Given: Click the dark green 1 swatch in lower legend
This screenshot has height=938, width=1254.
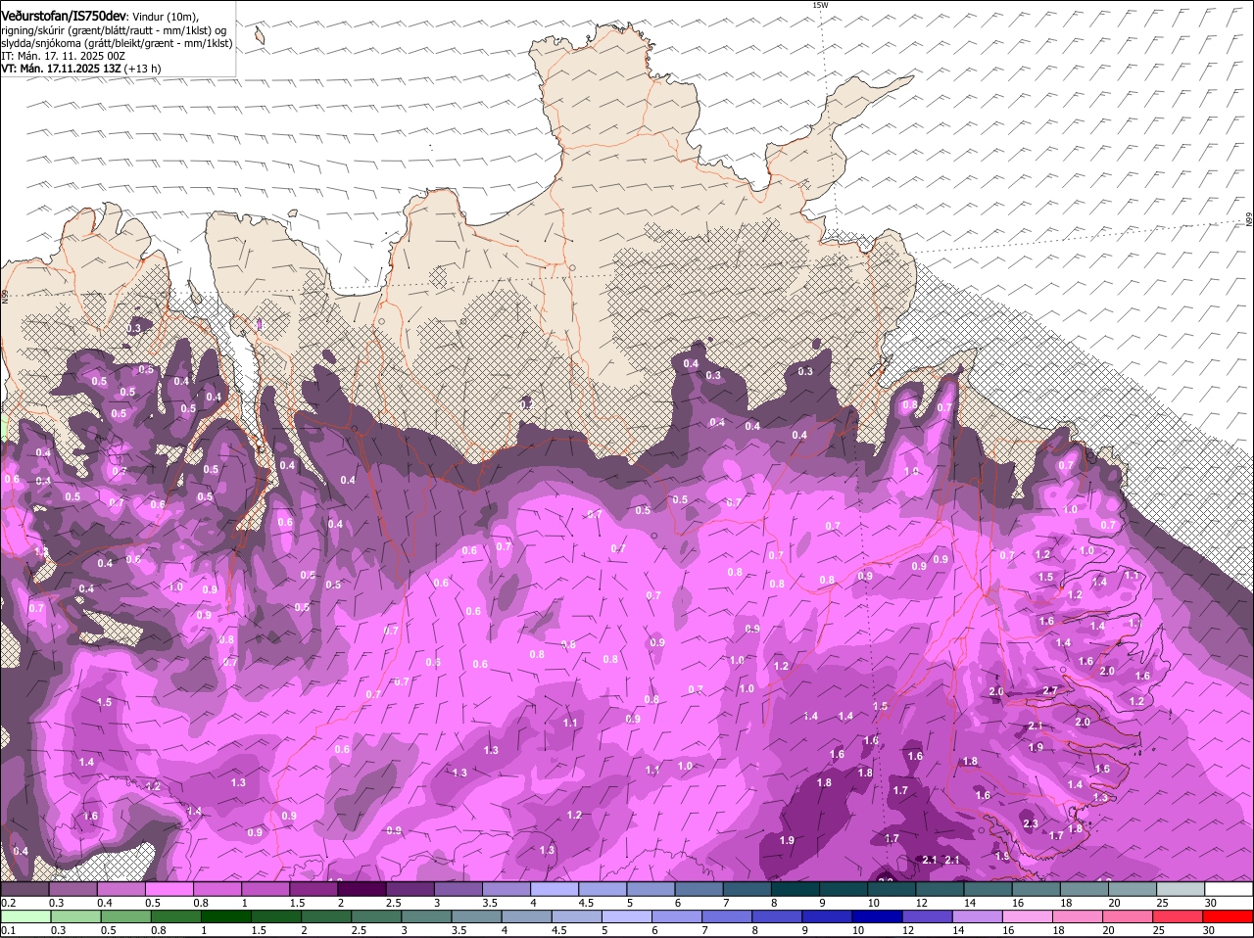Looking at the screenshot, I should tap(224, 916).
